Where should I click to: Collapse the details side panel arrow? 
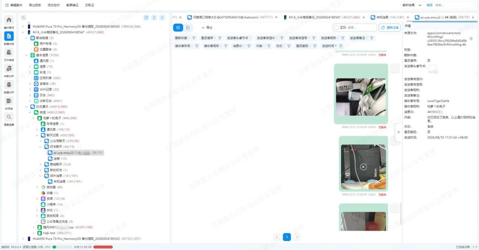(x=398, y=132)
